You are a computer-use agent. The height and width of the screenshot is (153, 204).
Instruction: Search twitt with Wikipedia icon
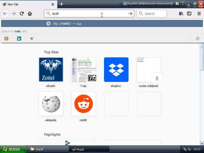[x=32, y=39]
